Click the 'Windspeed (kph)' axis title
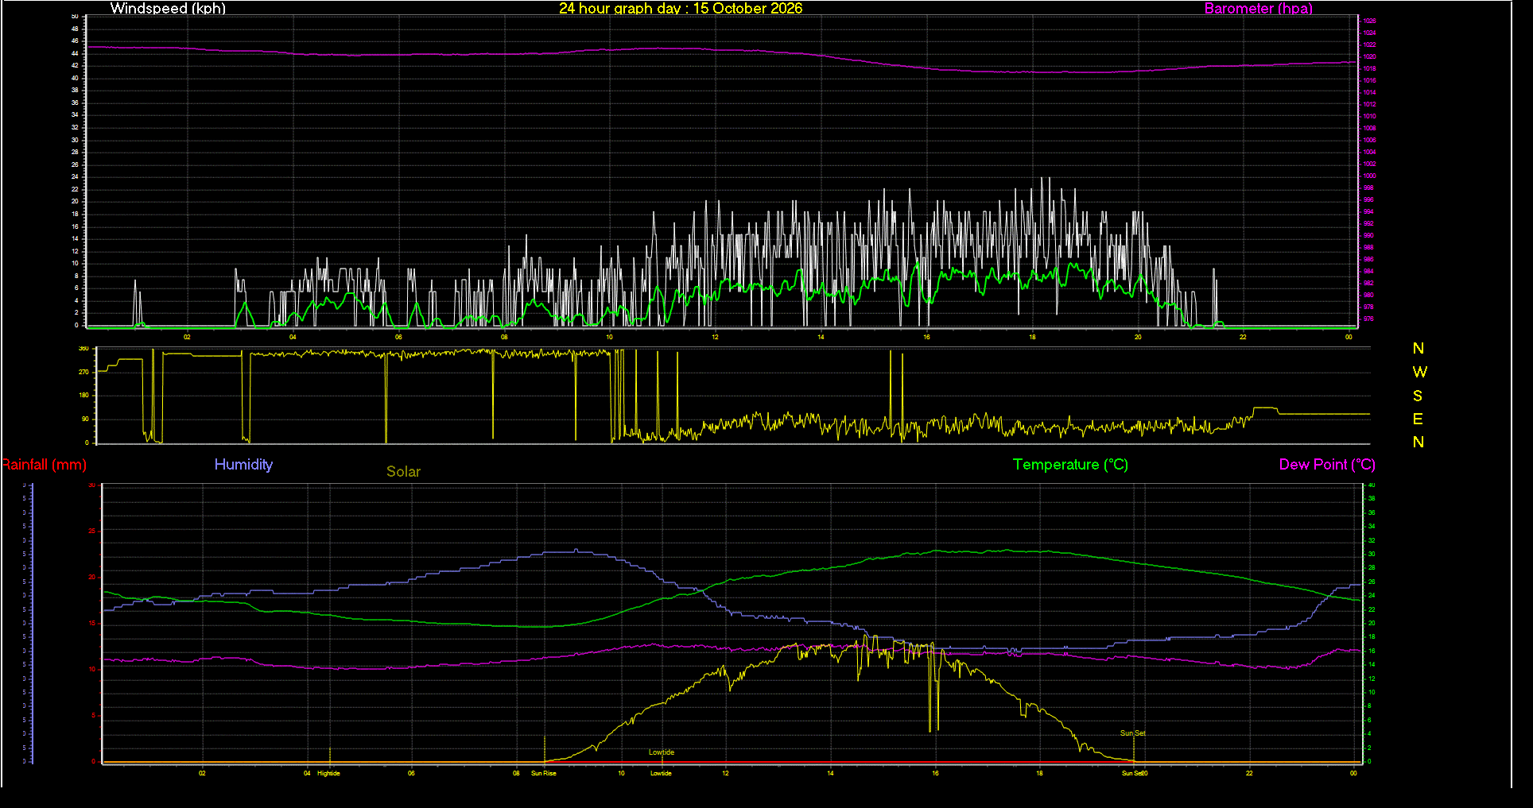Viewport: 1533px width, 808px height. 168,9
